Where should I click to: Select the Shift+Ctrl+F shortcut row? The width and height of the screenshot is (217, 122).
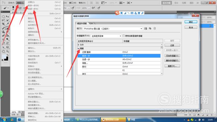(x=119, y=63)
